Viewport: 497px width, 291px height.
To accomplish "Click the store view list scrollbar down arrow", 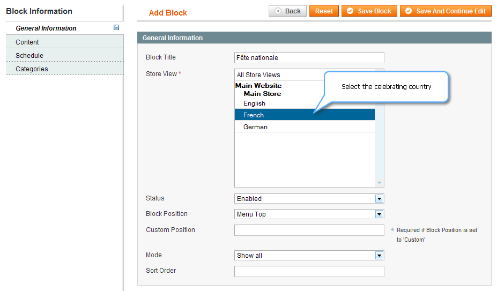I will click(x=379, y=183).
